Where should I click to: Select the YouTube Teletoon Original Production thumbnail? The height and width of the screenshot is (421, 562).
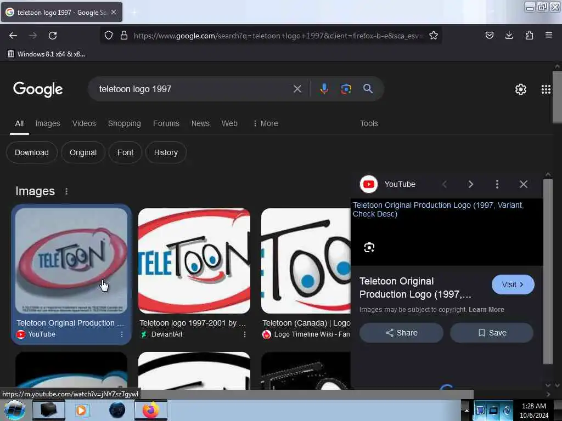71,261
